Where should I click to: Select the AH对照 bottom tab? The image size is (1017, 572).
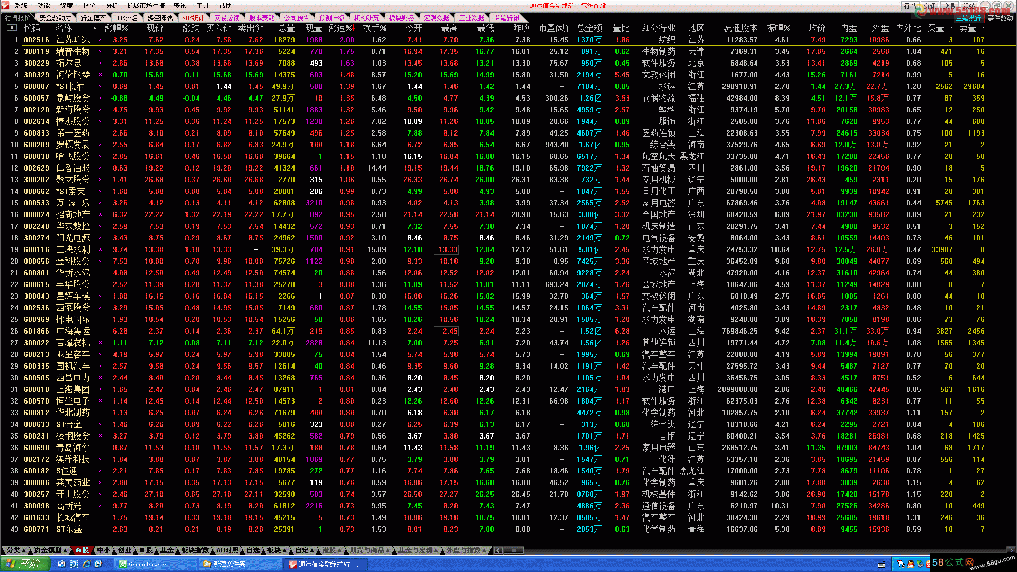tap(227, 550)
